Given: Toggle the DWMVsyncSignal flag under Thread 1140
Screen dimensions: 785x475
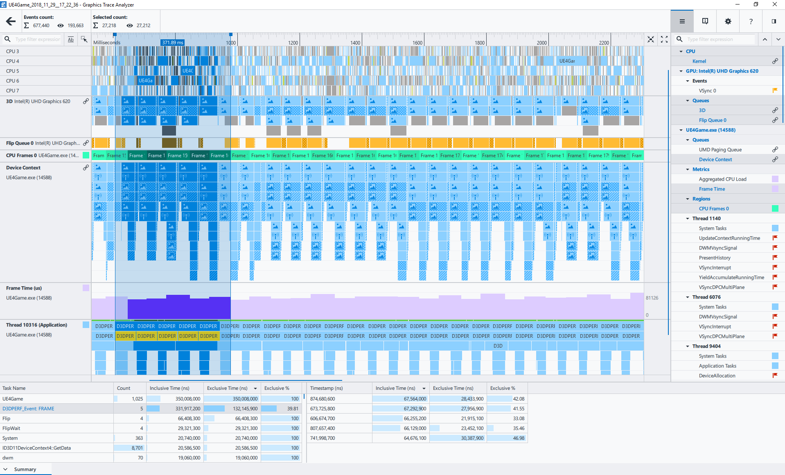Looking at the screenshot, I should coord(775,248).
